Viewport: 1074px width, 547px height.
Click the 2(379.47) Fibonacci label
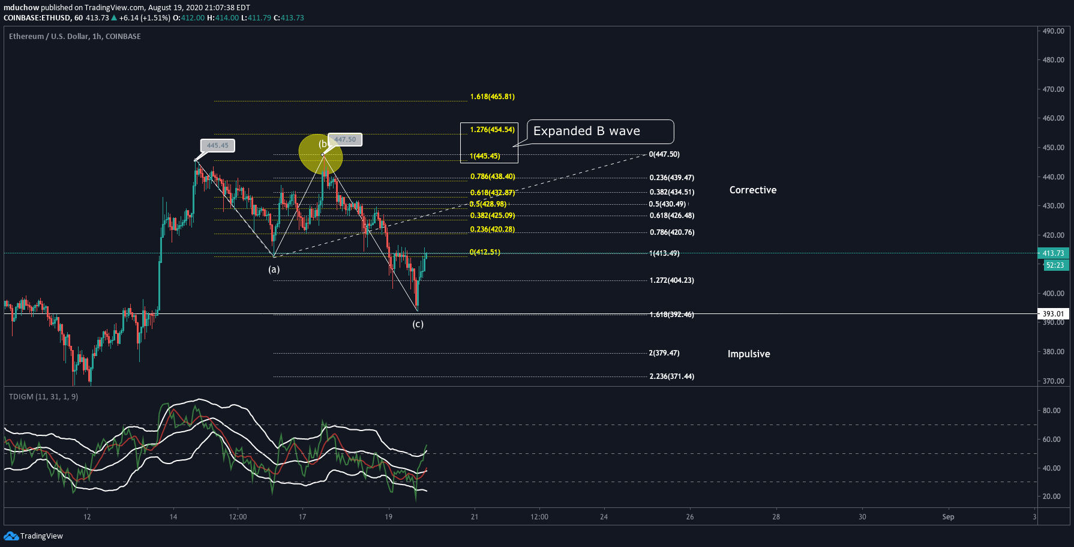tap(664, 353)
